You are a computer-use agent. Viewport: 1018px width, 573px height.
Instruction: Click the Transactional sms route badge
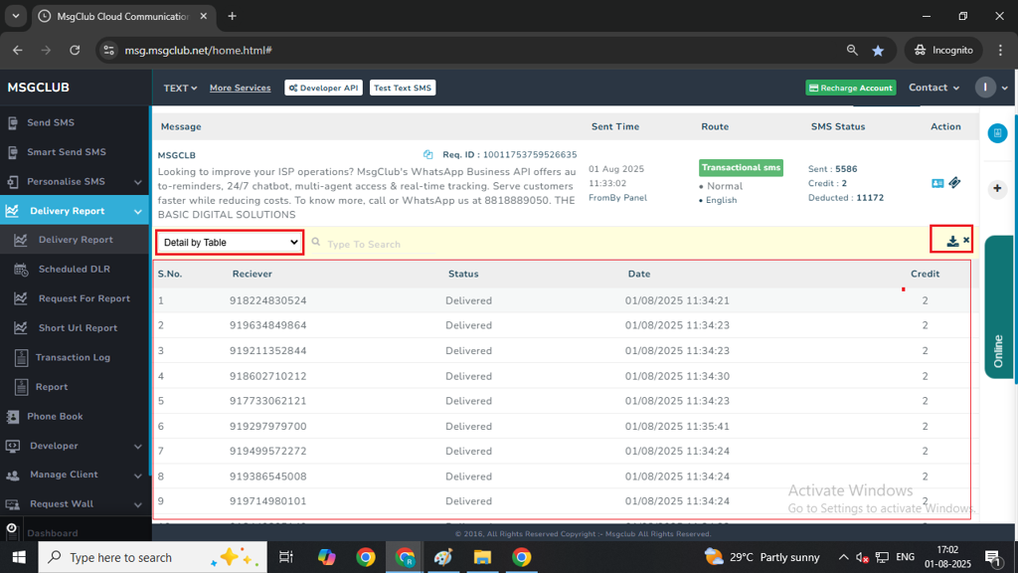(x=741, y=167)
